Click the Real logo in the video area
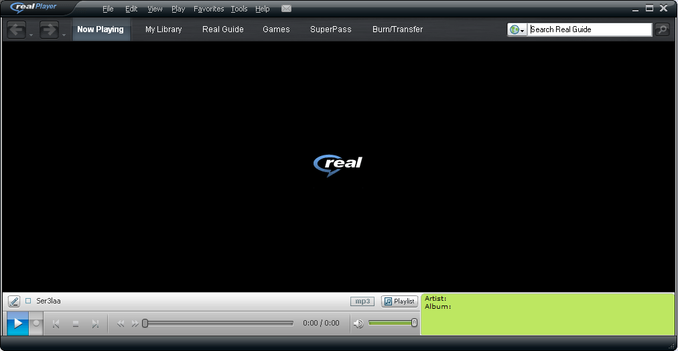Viewport: 678px width, 351px height. point(338,165)
